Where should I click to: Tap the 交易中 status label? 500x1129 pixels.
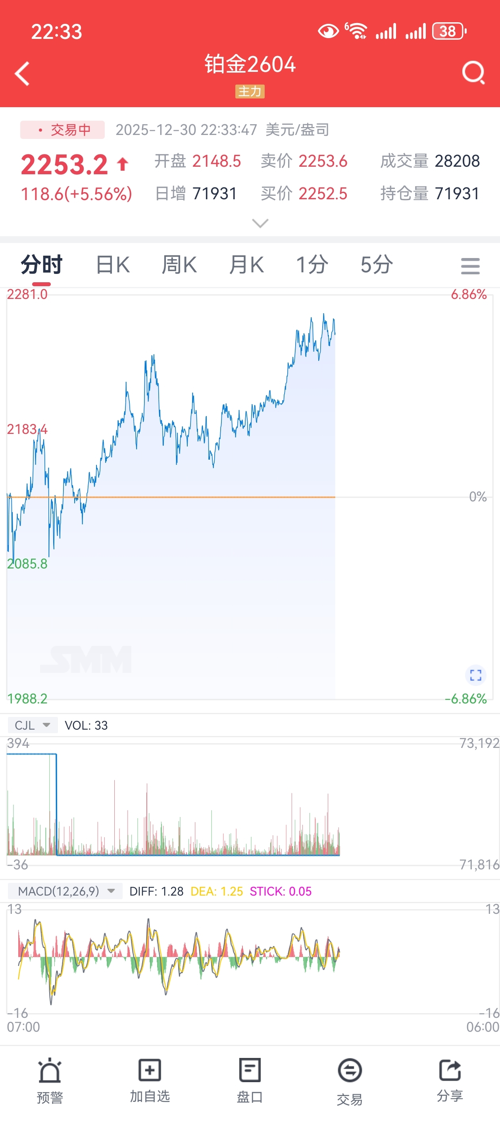click(63, 130)
